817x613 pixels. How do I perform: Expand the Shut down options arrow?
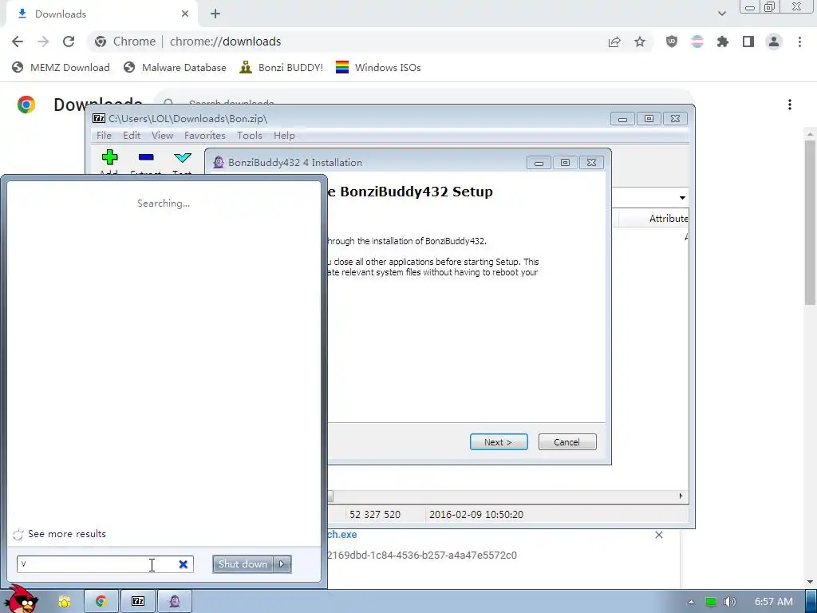pyautogui.click(x=282, y=564)
